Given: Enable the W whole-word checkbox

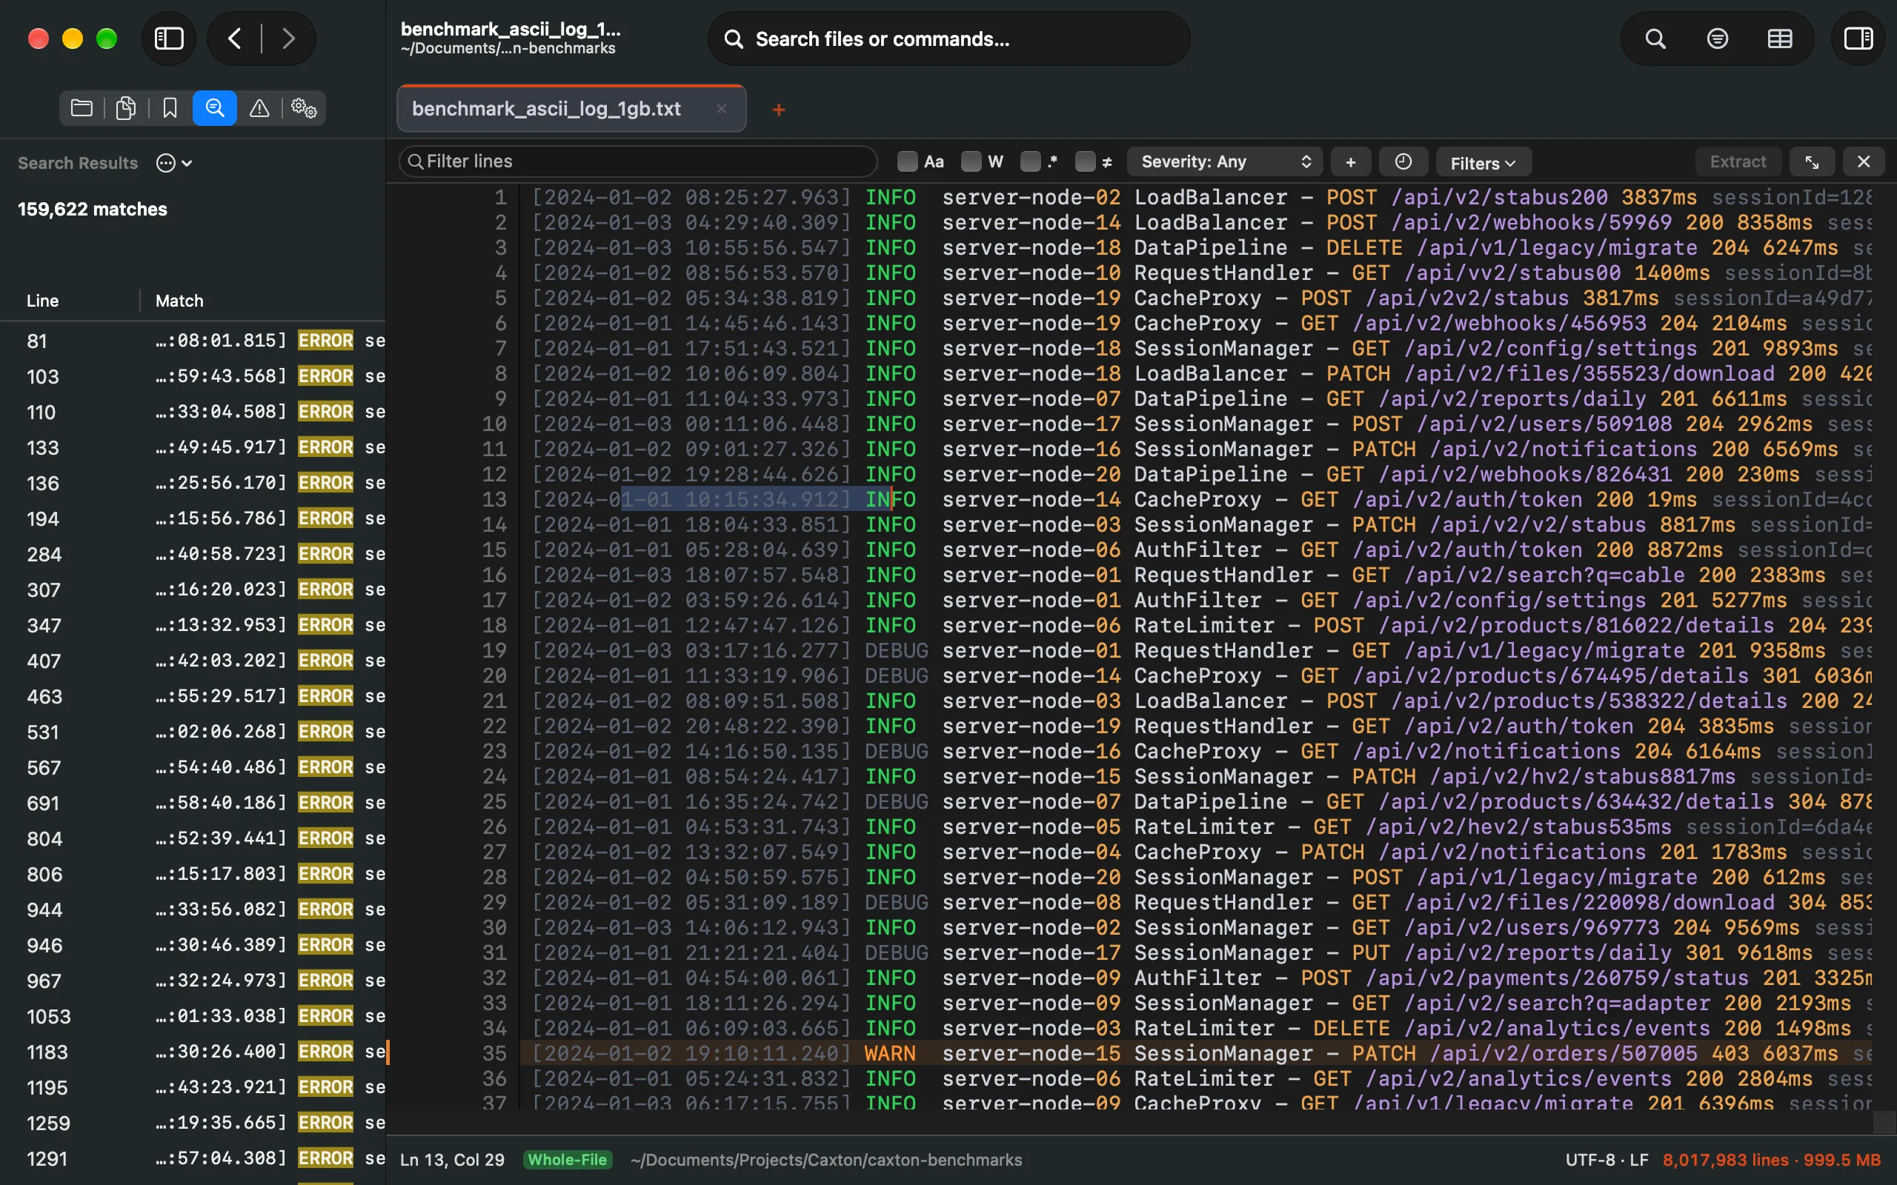Looking at the screenshot, I should coord(971,161).
